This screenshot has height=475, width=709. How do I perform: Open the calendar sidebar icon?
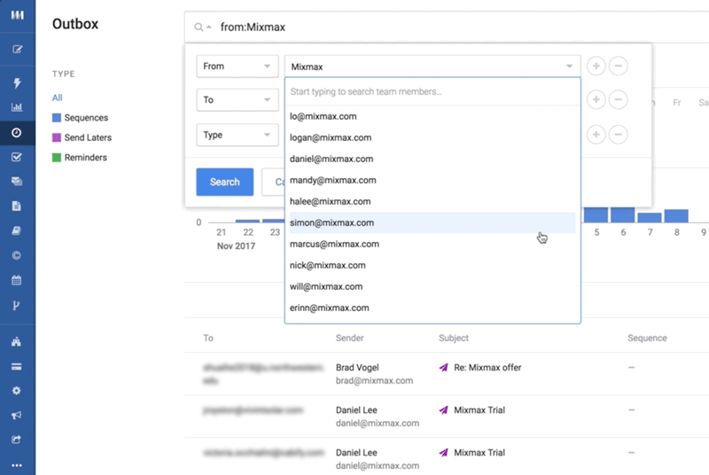click(17, 280)
